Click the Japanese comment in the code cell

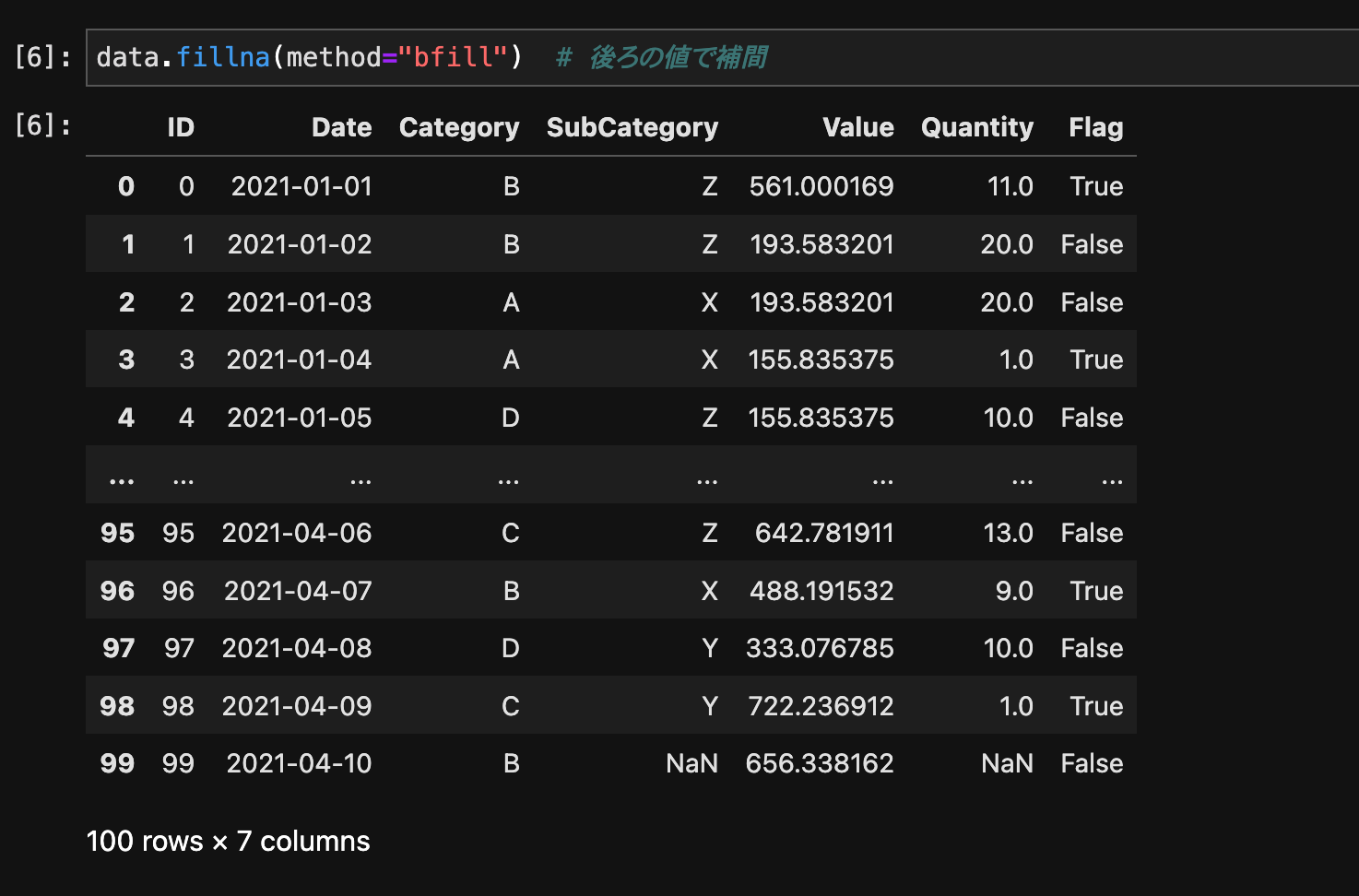[662, 57]
